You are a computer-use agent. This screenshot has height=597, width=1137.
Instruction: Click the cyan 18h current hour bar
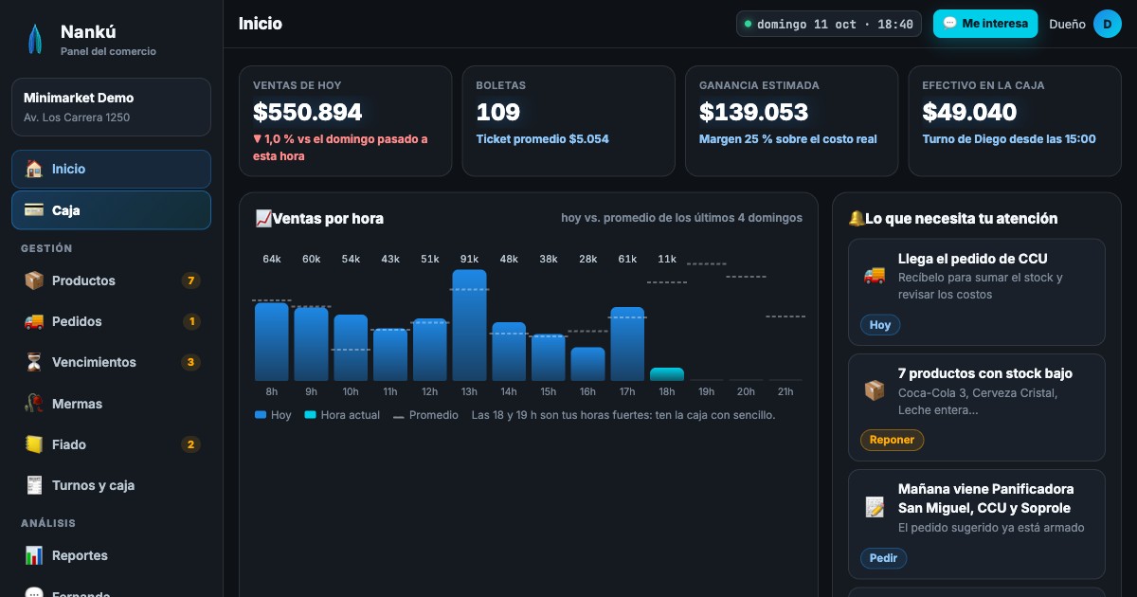click(667, 374)
